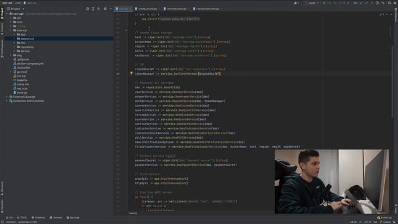Viewport: 398px width, 224px height.
Task: Select go.mod in project tree
Action: (20, 72)
